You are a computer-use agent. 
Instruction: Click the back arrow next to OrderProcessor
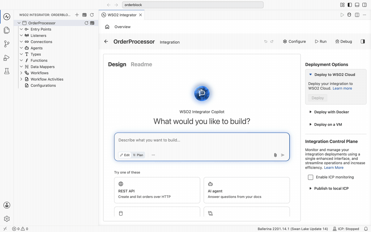tap(106, 41)
